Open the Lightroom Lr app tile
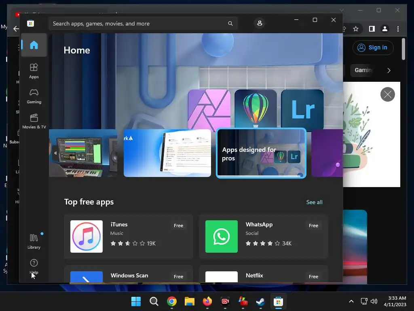 coord(302,109)
